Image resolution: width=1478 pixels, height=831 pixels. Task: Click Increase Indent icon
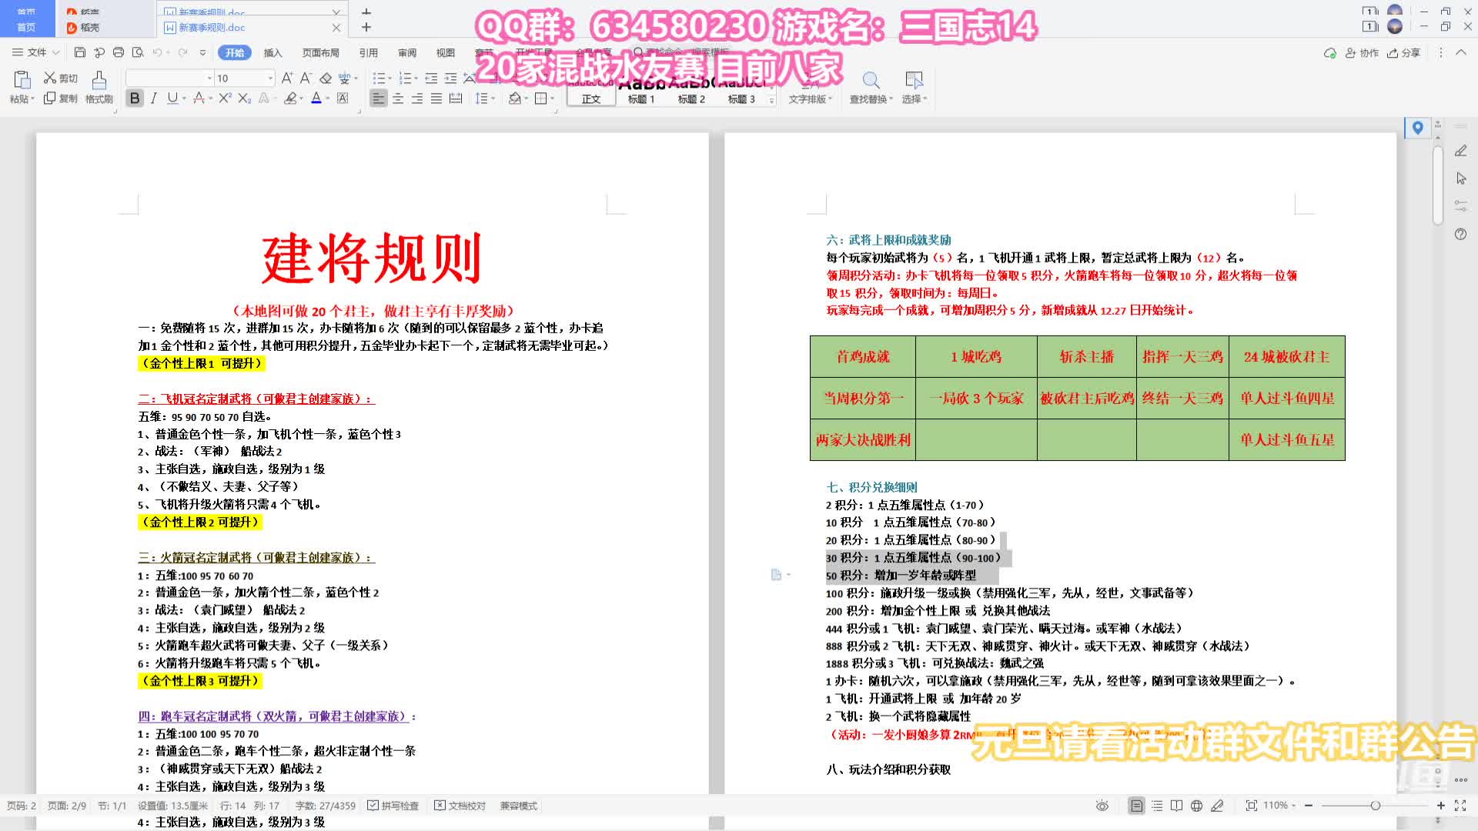click(450, 78)
